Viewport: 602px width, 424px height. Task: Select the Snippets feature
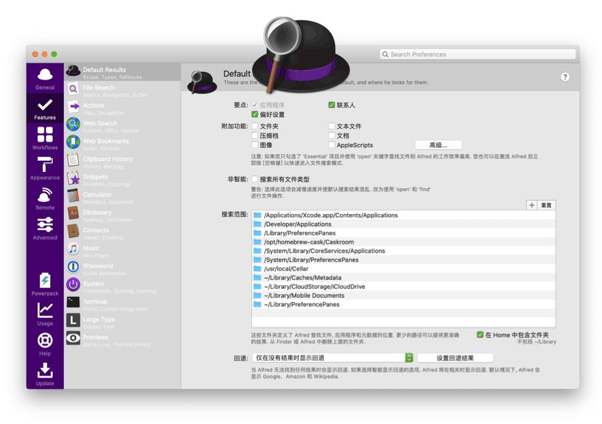click(x=122, y=179)
